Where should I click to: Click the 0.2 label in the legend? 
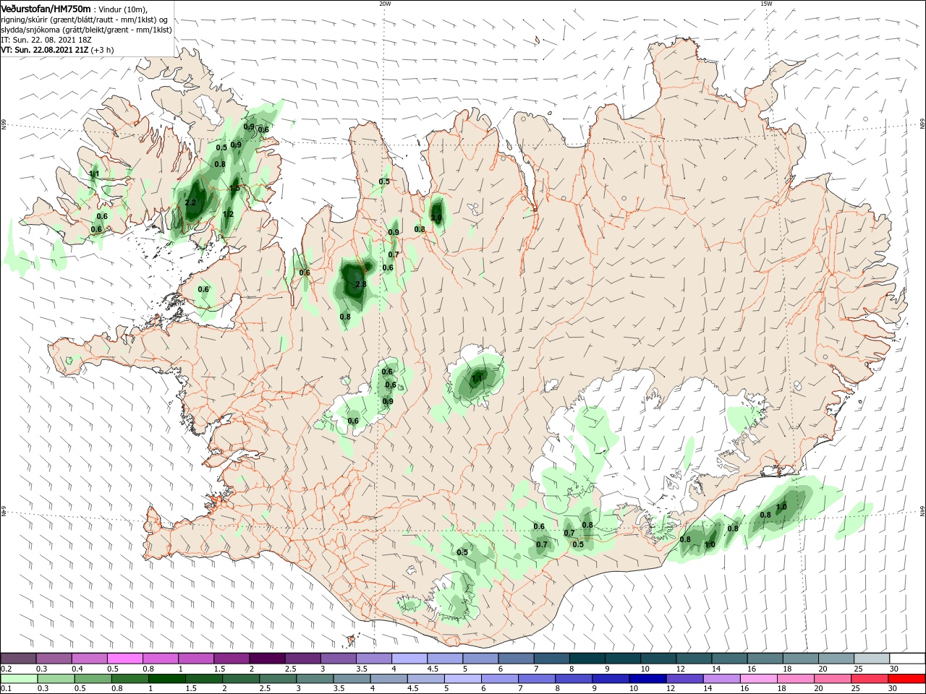[6, 669]
